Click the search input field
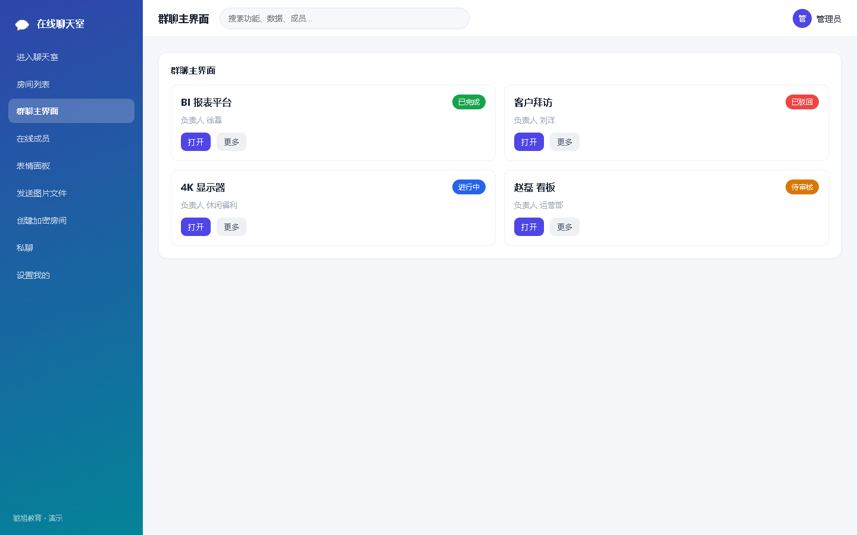Screen dimensions: 857x535 point(345,18)
